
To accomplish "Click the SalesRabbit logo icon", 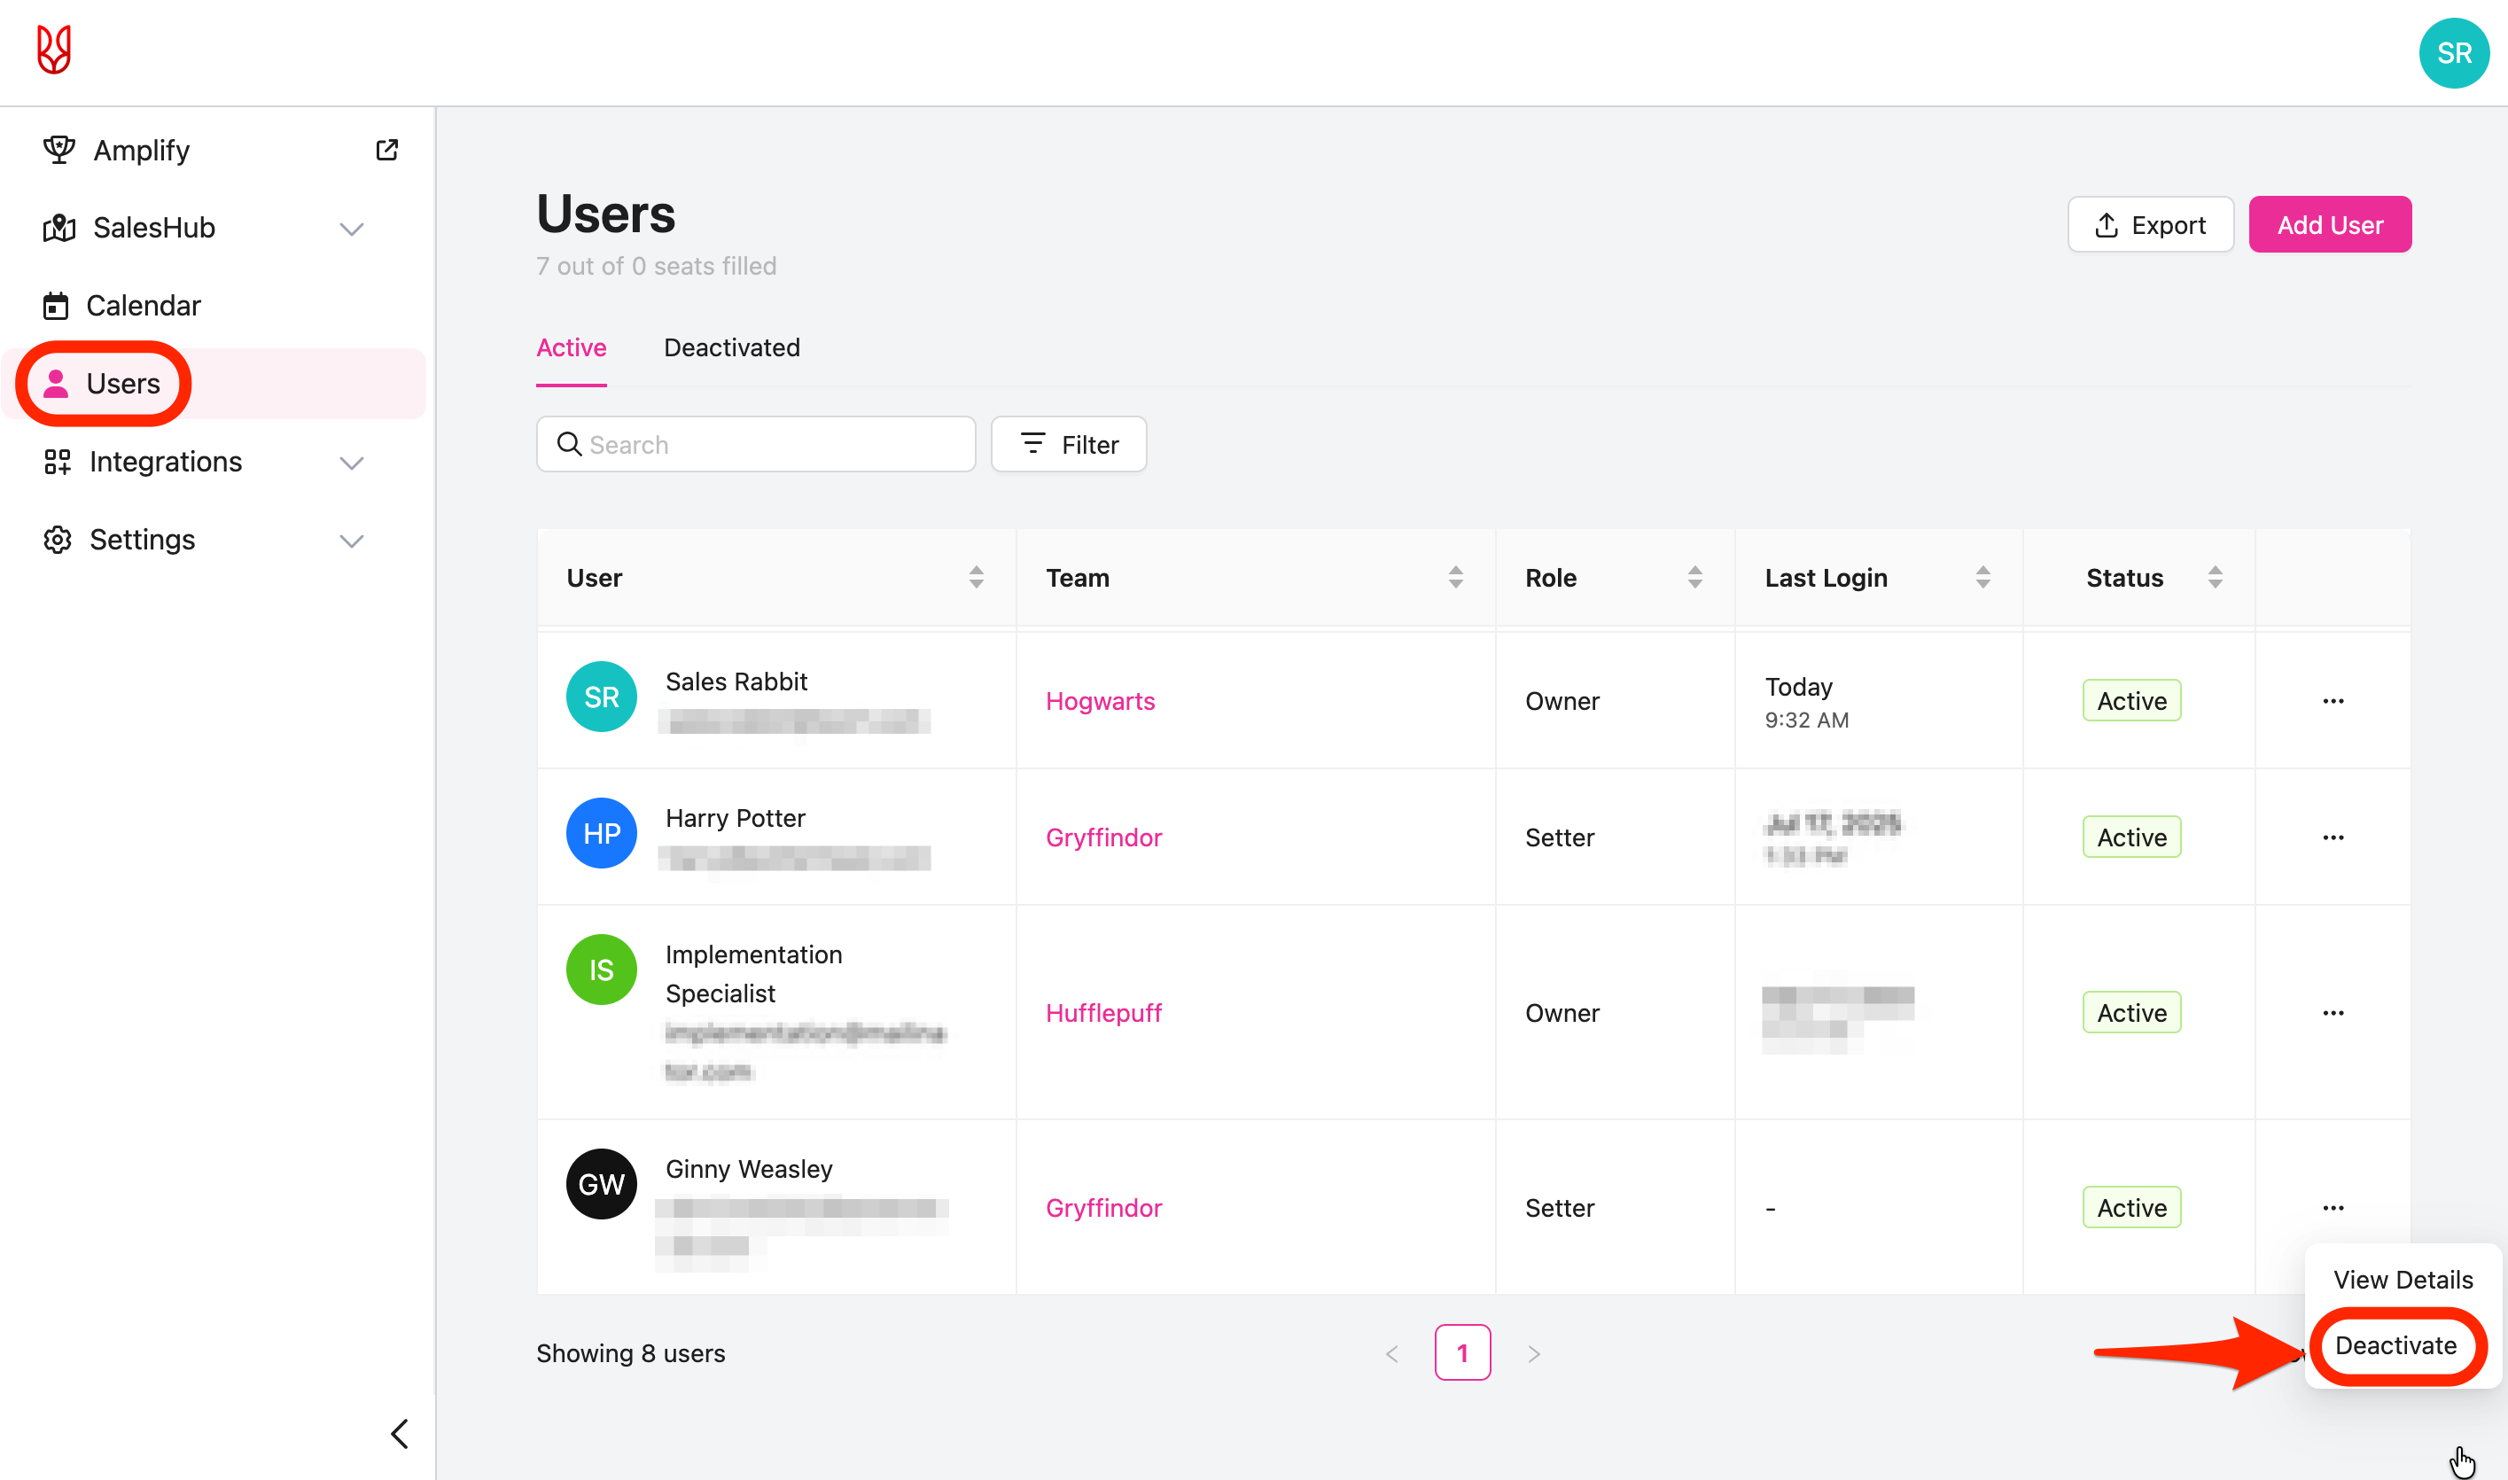I will pos(54,50).
